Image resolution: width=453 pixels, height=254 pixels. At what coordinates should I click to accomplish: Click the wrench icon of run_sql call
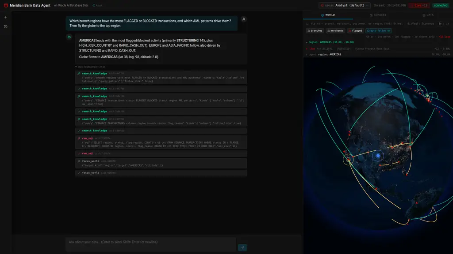coord(79,138)
